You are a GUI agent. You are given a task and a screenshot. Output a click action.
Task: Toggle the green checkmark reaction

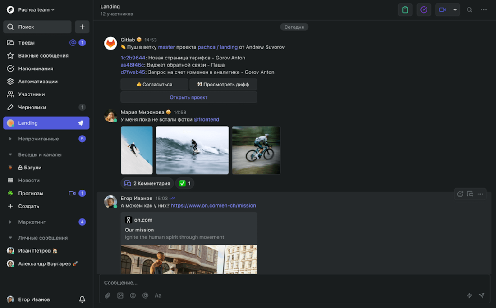tap(185, 183)
